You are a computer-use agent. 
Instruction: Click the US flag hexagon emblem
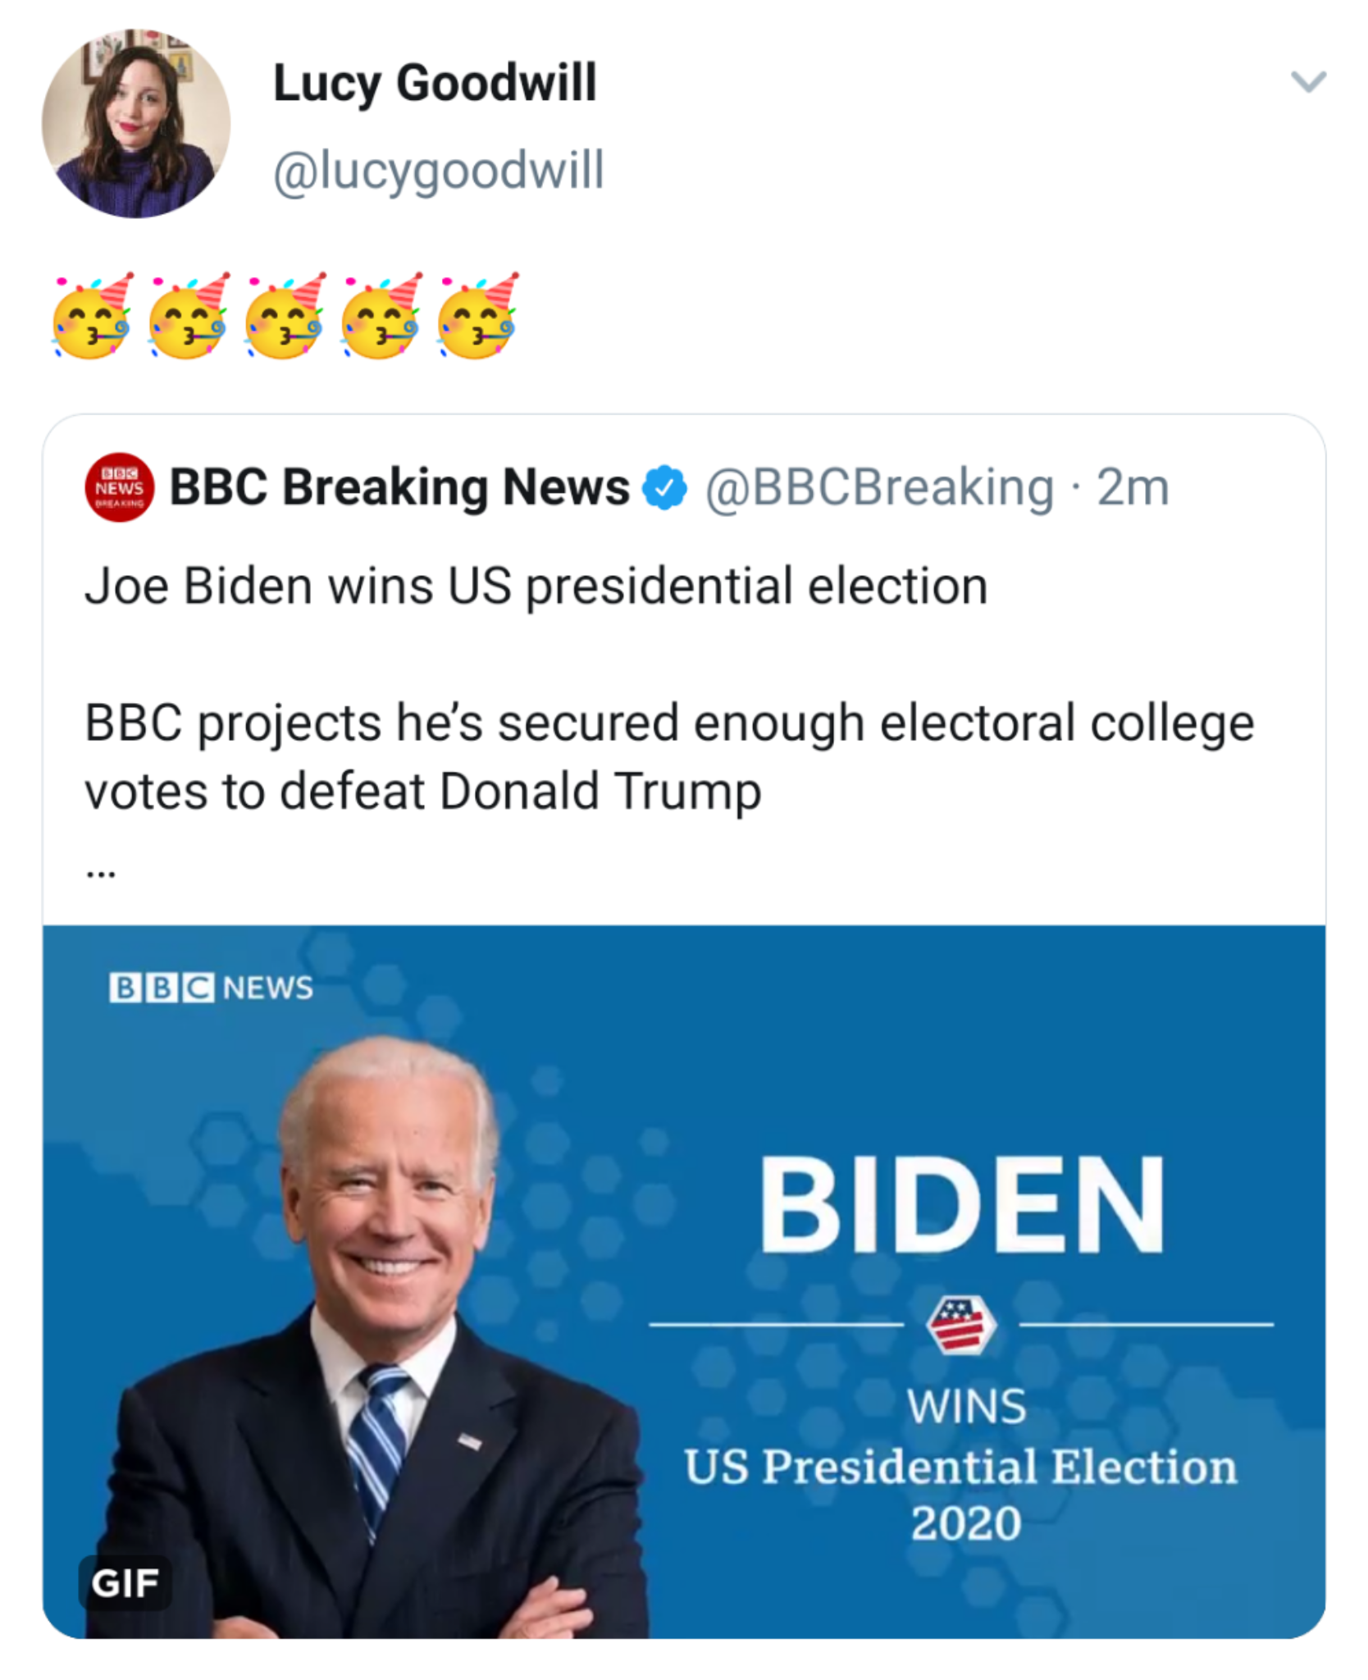coord(960,1325)
